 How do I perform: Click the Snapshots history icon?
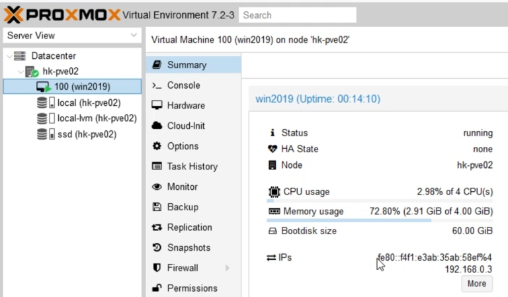pos(157,247)
